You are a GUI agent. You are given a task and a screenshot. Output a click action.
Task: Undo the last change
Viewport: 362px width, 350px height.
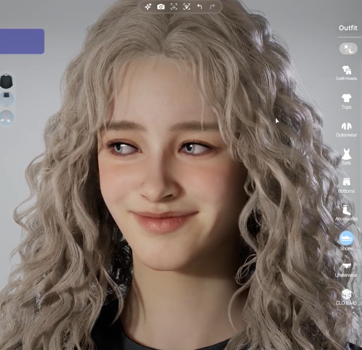[x=200, y=7]
